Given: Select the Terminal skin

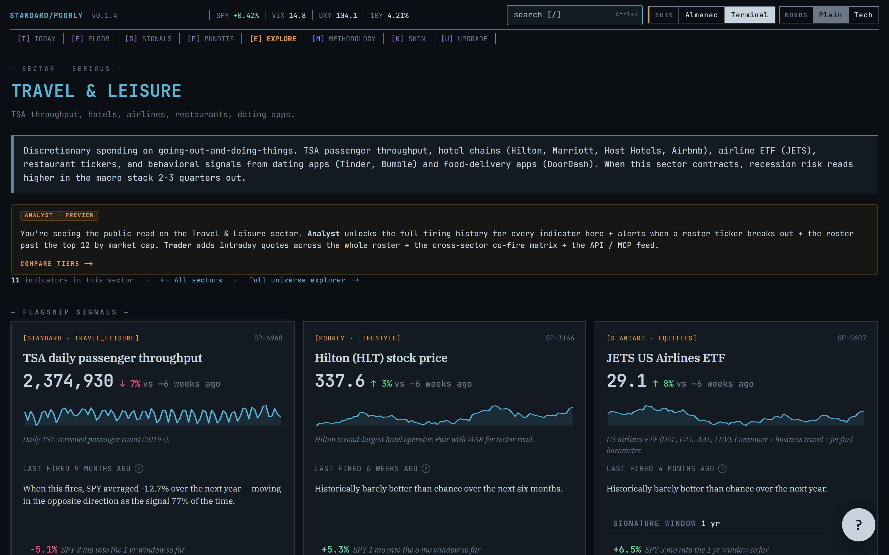Looking at the screenshot, I should point(749,15).
